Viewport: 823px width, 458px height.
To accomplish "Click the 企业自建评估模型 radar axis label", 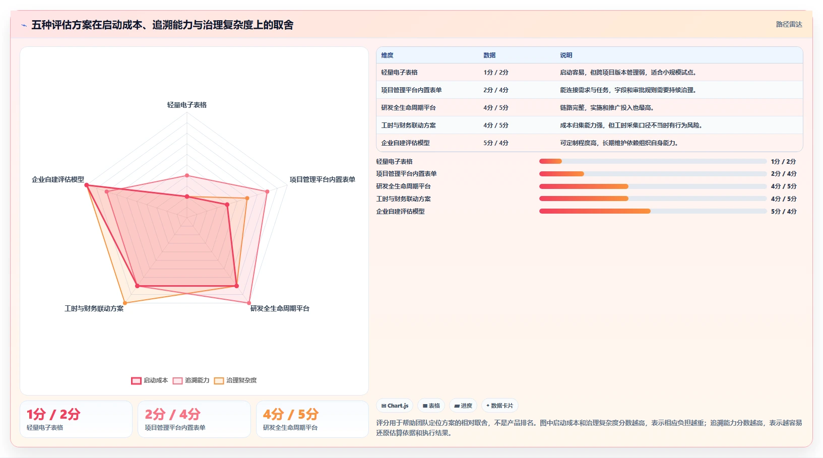I will coord(58,179).
